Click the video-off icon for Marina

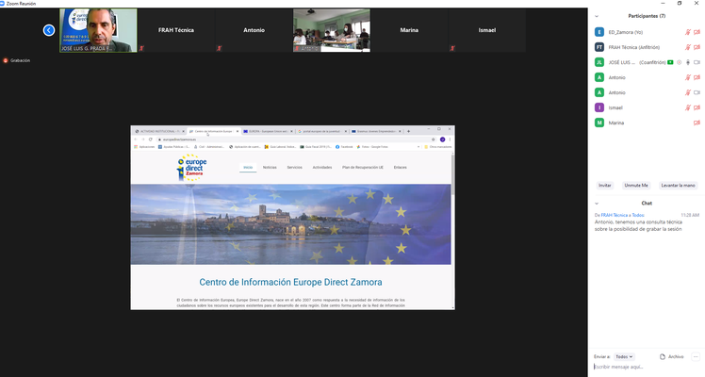pos(697,123)
